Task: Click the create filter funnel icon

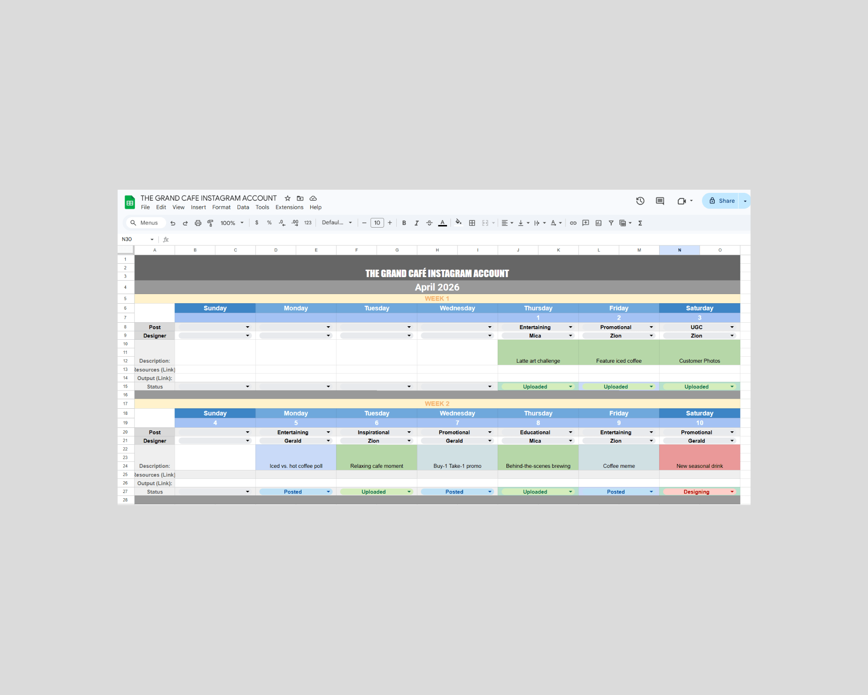Action: (611, 223)
